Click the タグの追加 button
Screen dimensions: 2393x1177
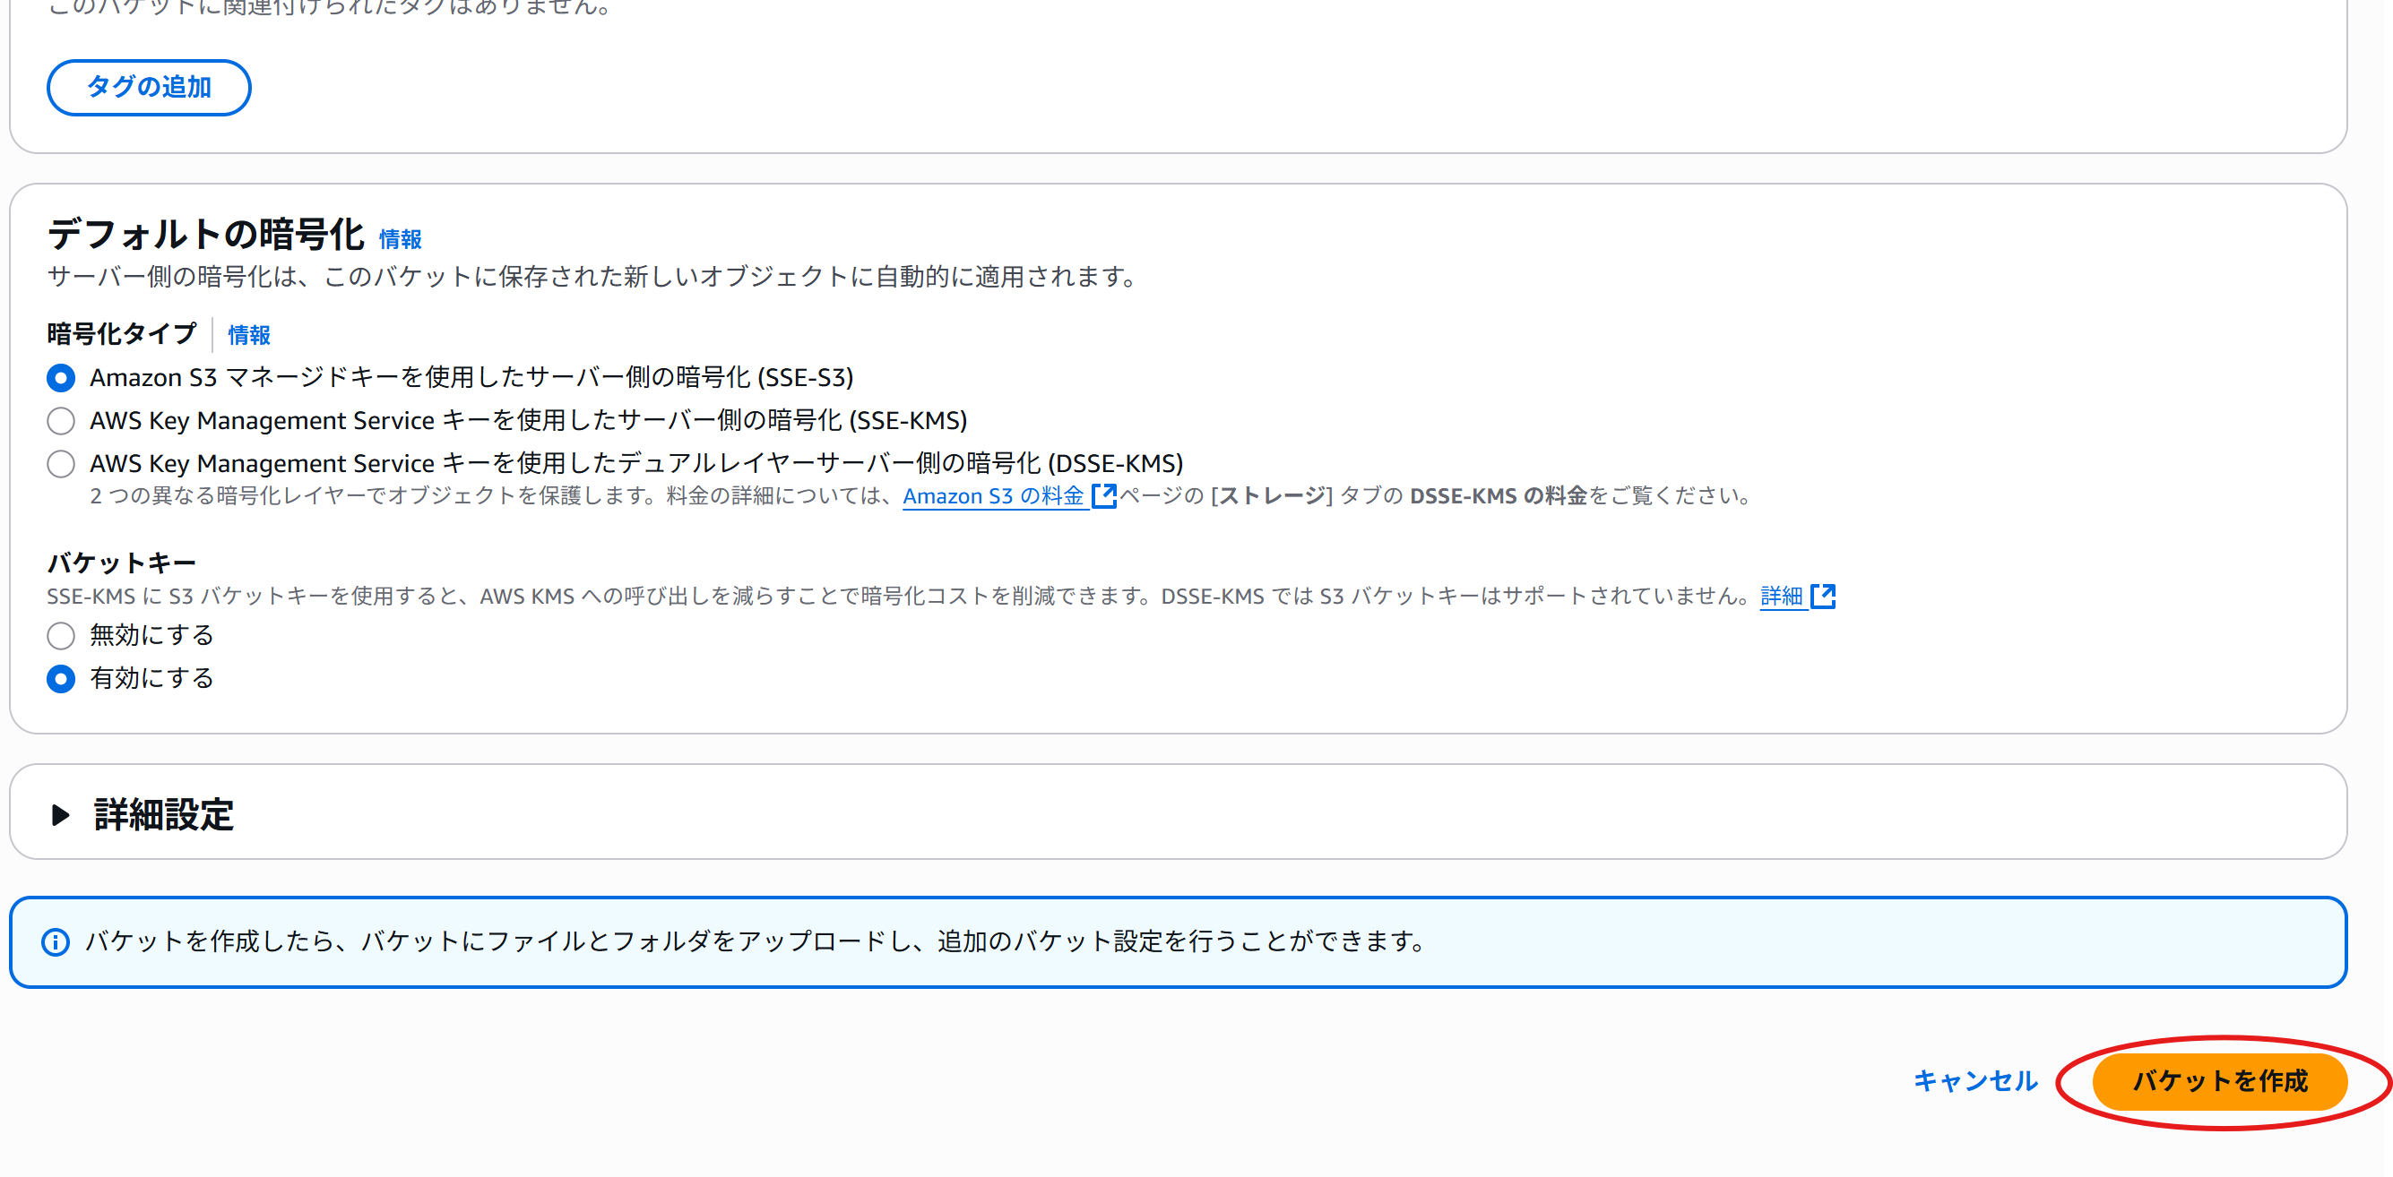[149, 87]
